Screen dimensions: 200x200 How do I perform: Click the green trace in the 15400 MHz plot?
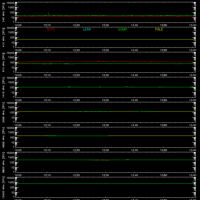coord(105,184)
